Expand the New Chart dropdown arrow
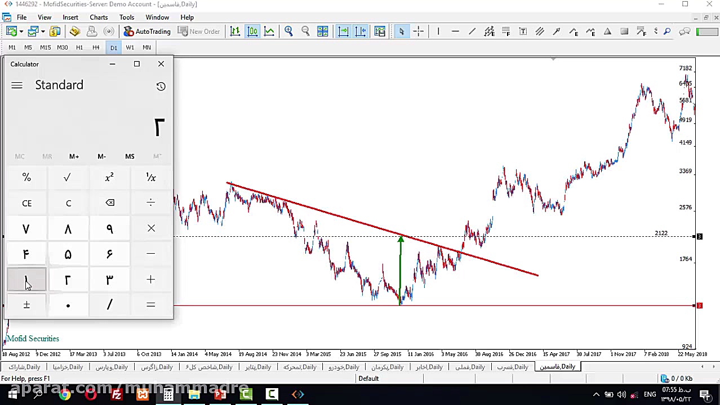The height and width of the screenshot is (405, 720). (x=21, y=31)
